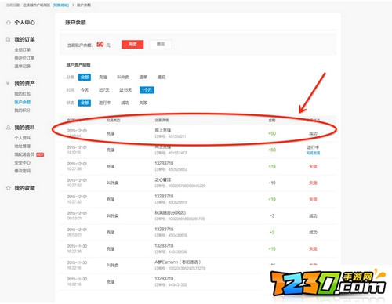Image resolution: width=392 pixels, height=304 pixels.
Task: Click the 网上充值 detail in the first transaction row
Action: 163,130
